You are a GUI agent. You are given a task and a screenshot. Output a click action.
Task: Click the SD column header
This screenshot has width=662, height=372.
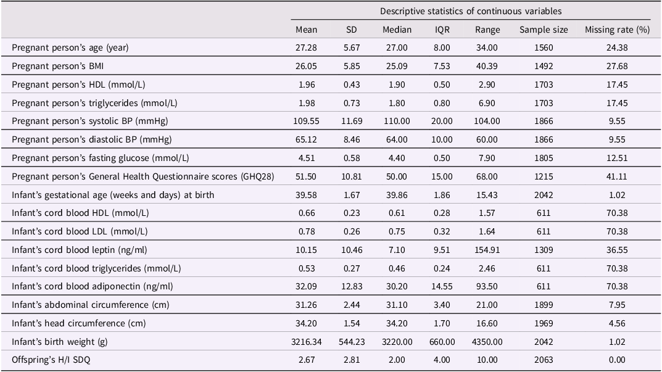coord(351,30)
